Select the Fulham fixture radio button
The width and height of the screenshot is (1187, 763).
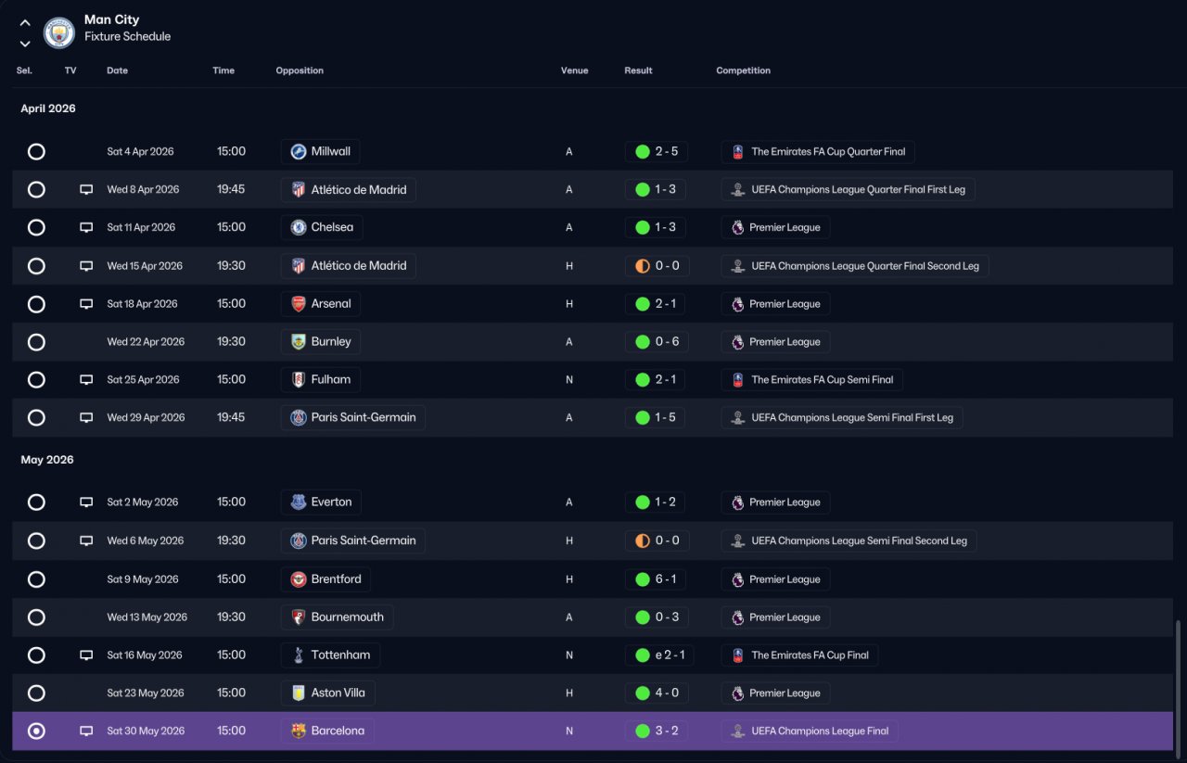click(36, 379)
